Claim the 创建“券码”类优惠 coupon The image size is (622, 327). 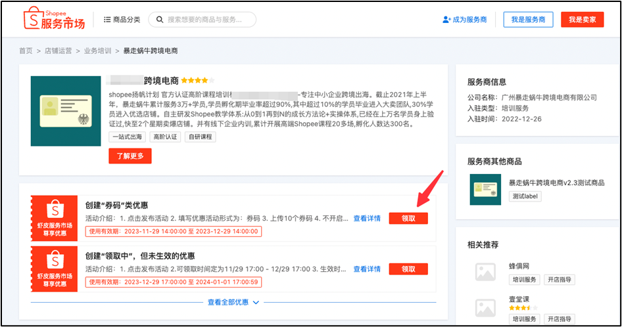(x=408, y=219)
